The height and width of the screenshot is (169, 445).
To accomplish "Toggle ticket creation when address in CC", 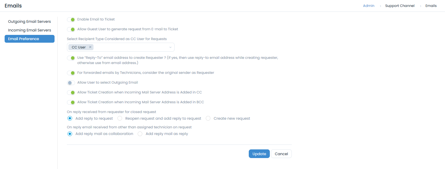I will (x=71, y=93).
